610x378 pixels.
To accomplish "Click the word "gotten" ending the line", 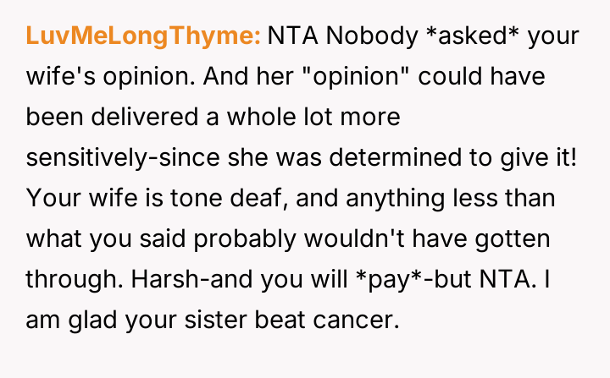I will coord(516,239).
